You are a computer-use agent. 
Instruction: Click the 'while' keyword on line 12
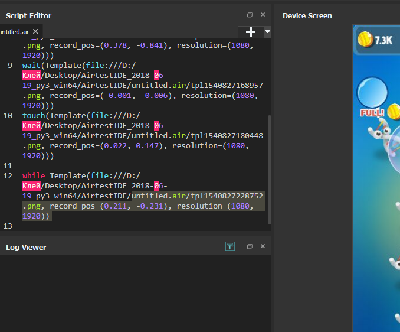34,175
